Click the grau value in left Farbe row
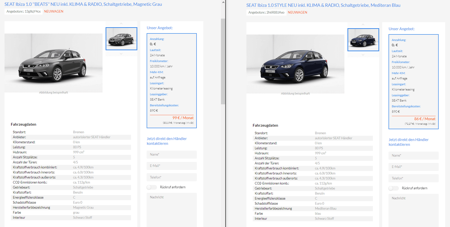This screenshot has width=450, height=227. 76,213
